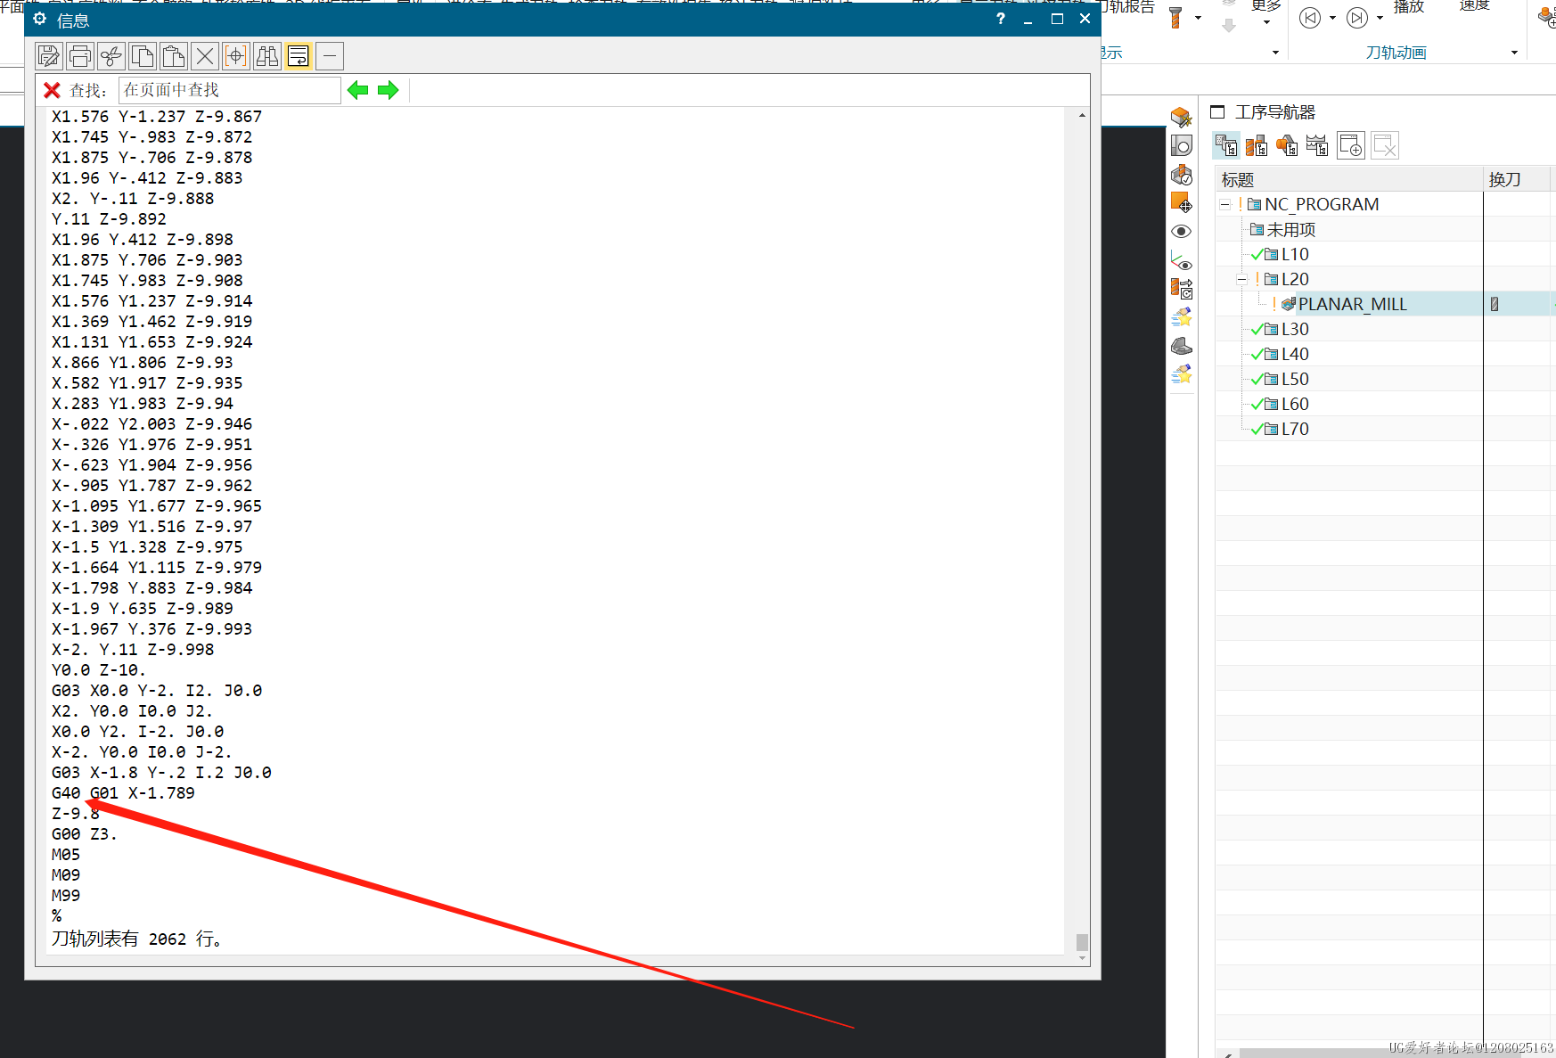The height and width of the screenshot is (1058, 1556).
Task: Click the gray part shape icon in the sidebar
Action: pos(1182,346)
